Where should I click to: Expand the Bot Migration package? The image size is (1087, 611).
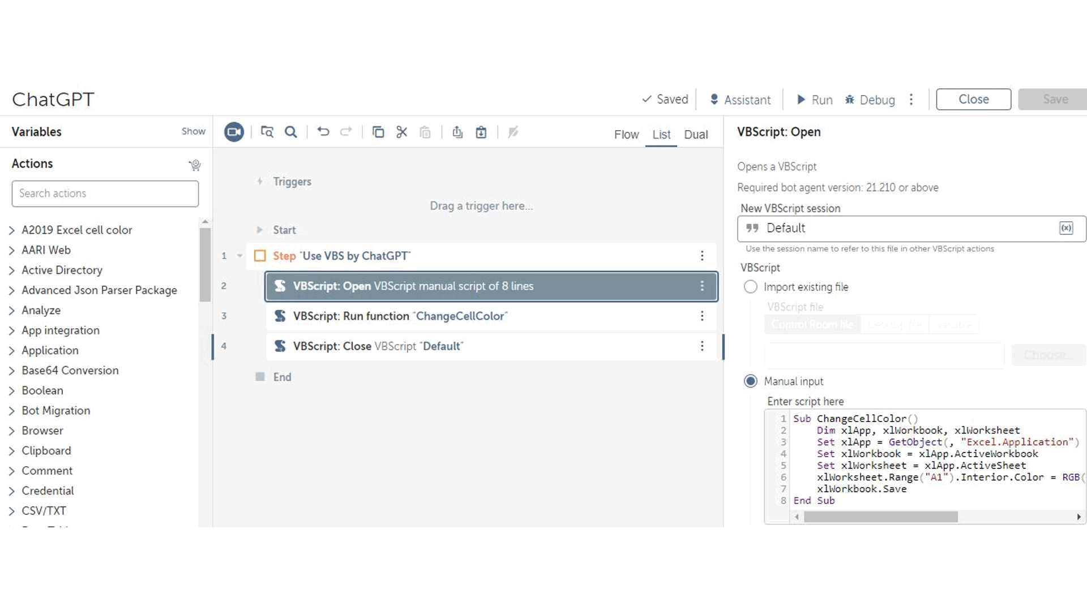point(11,411)
